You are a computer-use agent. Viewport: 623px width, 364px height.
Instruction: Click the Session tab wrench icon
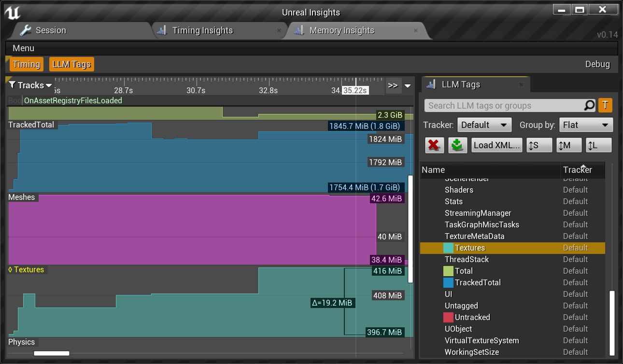(x=25, y=30)
